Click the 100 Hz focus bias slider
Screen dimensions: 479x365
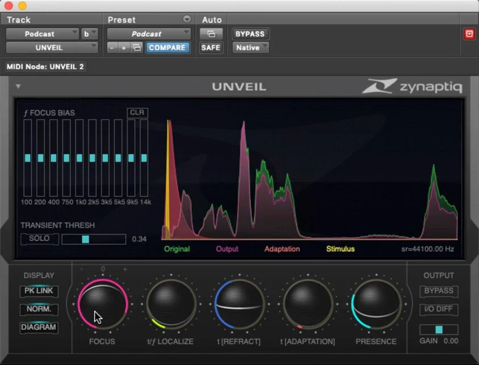tap(27, 158)
